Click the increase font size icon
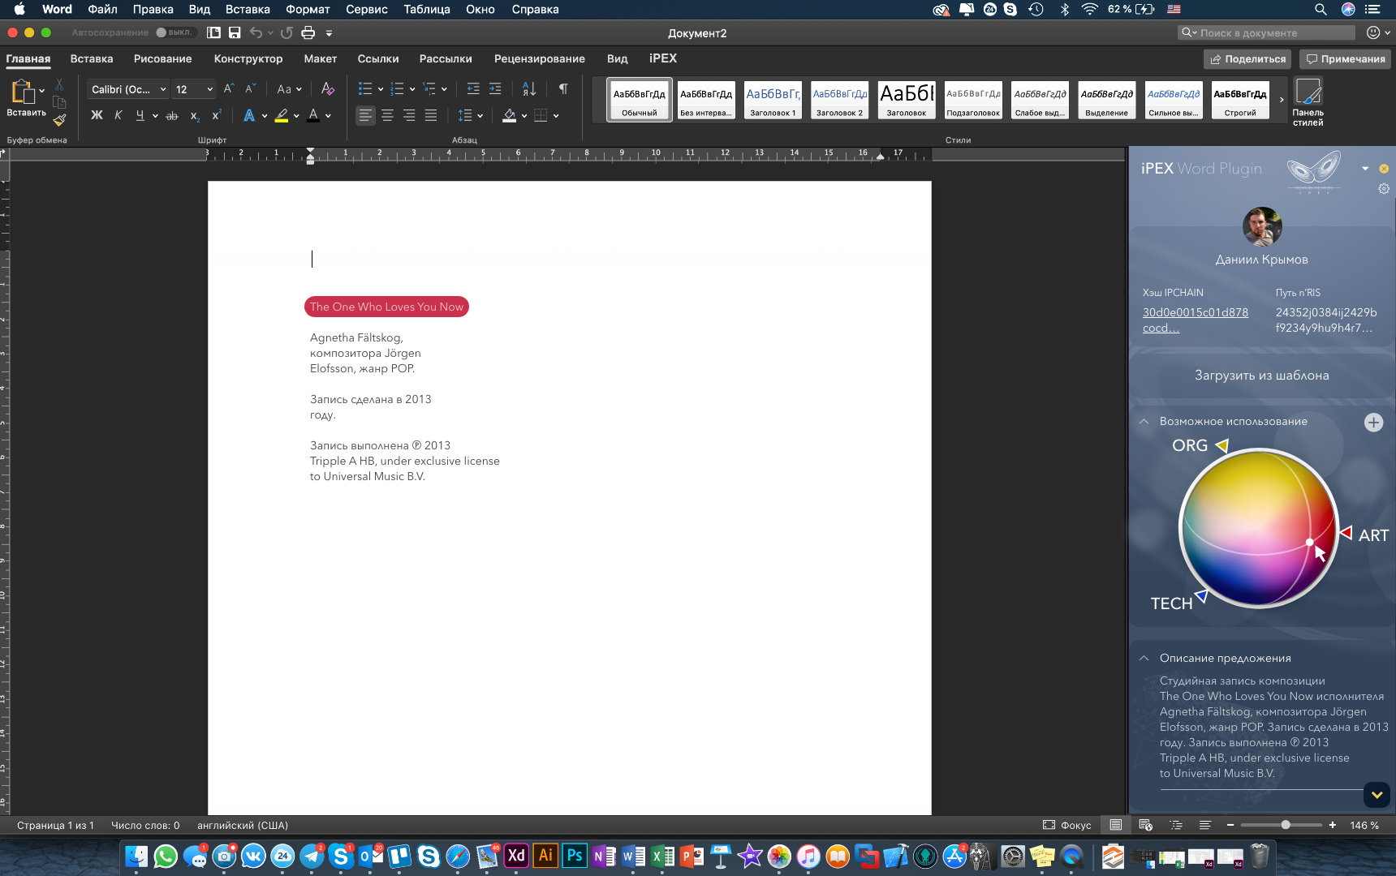 (x=229, y=88)
